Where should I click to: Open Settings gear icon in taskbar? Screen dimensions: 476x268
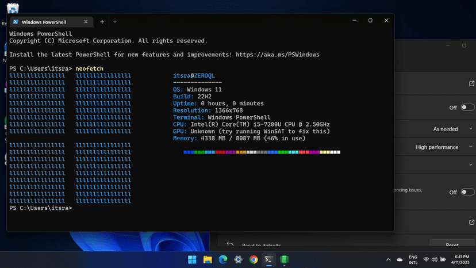(238, 259)
